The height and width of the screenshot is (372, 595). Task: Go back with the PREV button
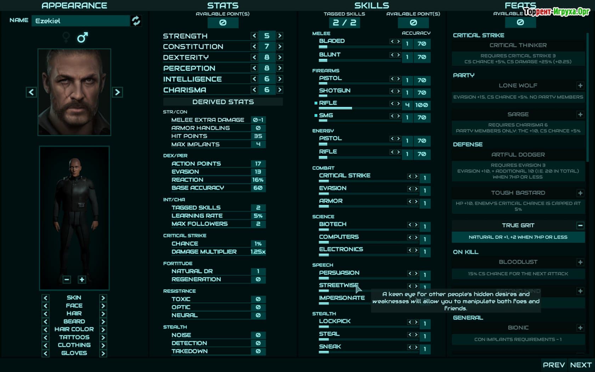(554, 365)
